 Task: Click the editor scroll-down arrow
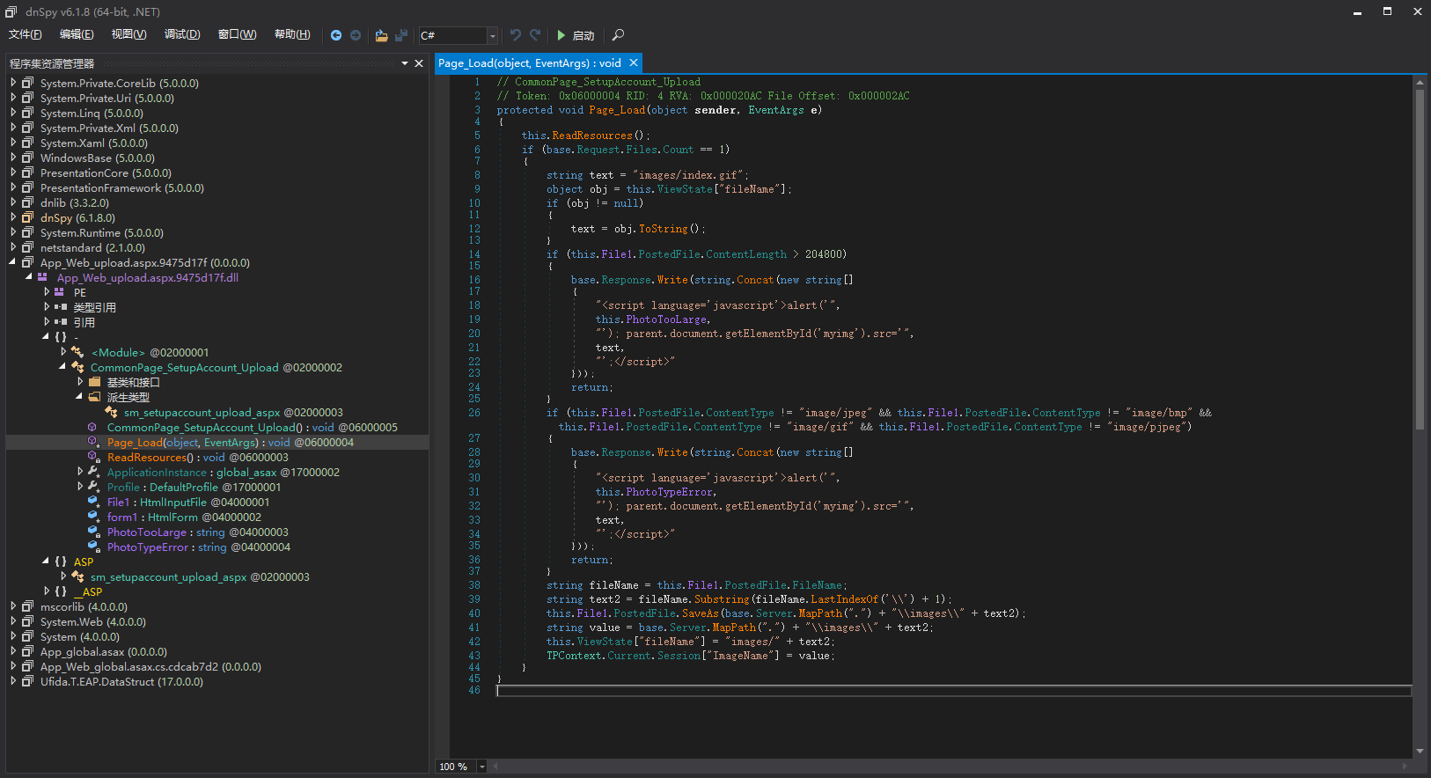click(1420, 751)
